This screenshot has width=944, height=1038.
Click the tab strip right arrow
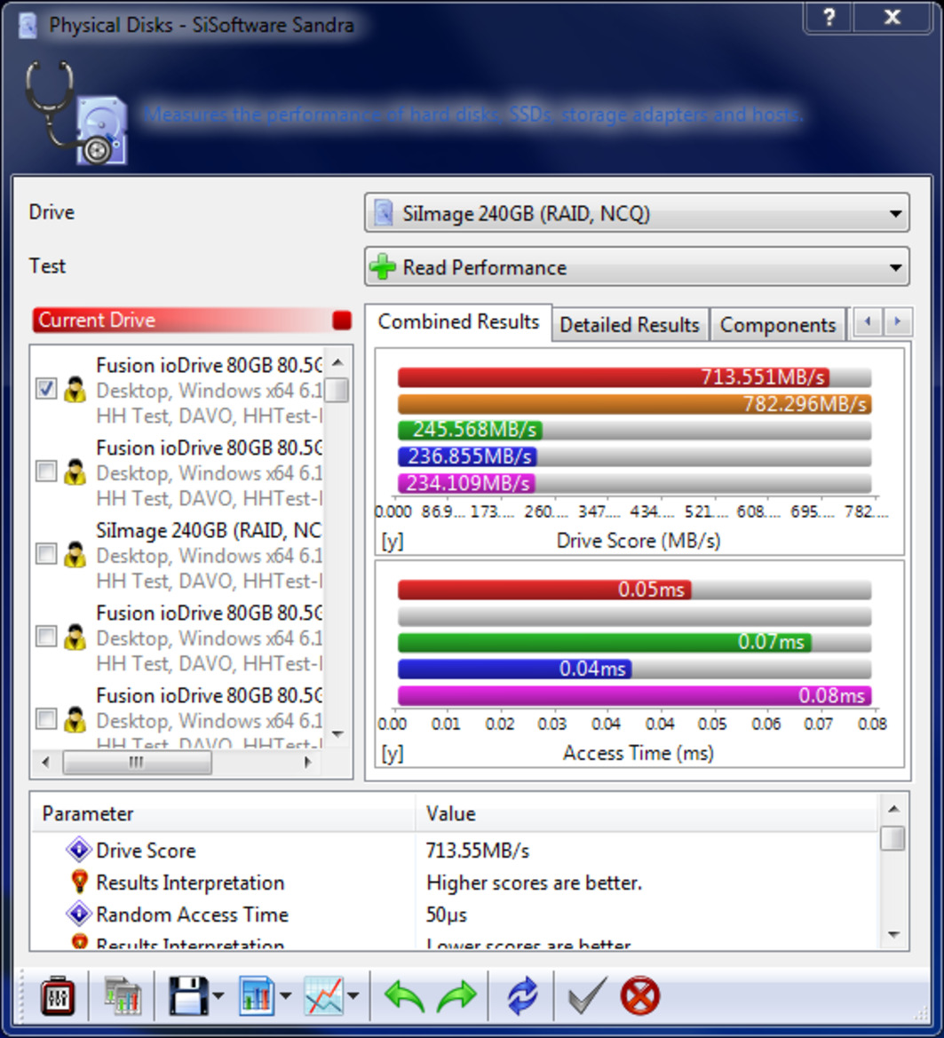click(x=898, y=322)
